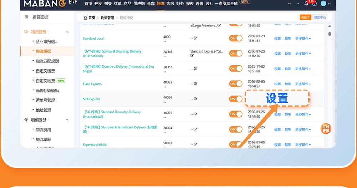Expand chevron beside the user avatar
357x188 pixels.
click(330, 4)
